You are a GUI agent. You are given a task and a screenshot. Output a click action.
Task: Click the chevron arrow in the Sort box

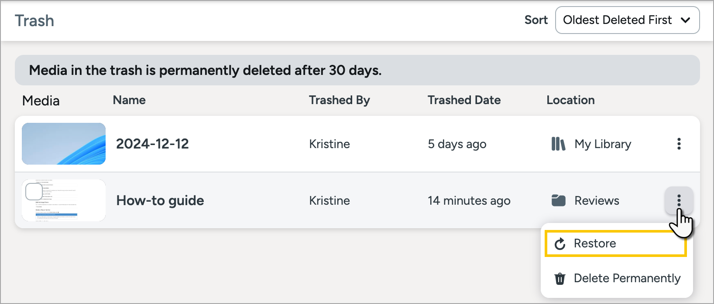click(686, 20)
